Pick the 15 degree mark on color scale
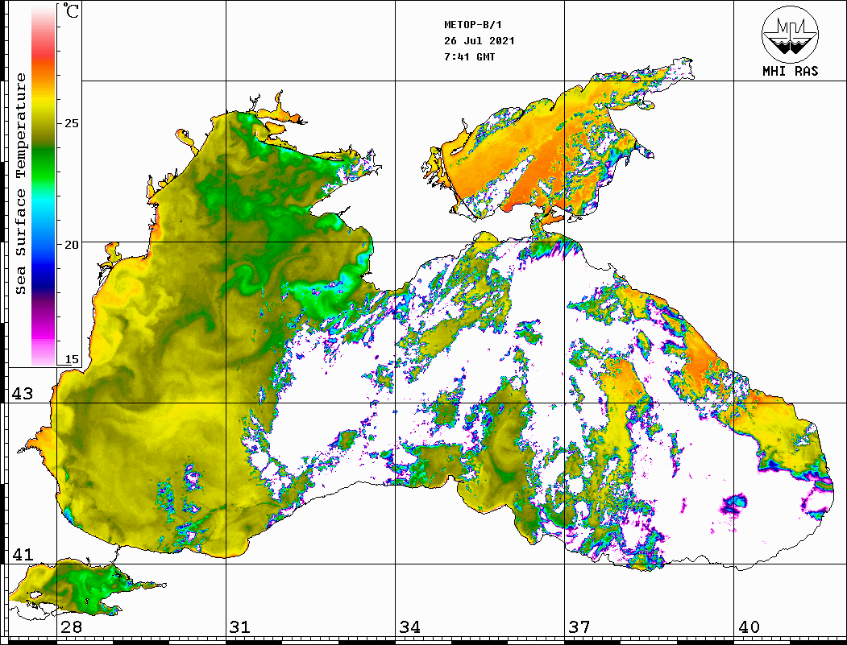847x645 pixels. pyautogui.click(x=72, y=359)
